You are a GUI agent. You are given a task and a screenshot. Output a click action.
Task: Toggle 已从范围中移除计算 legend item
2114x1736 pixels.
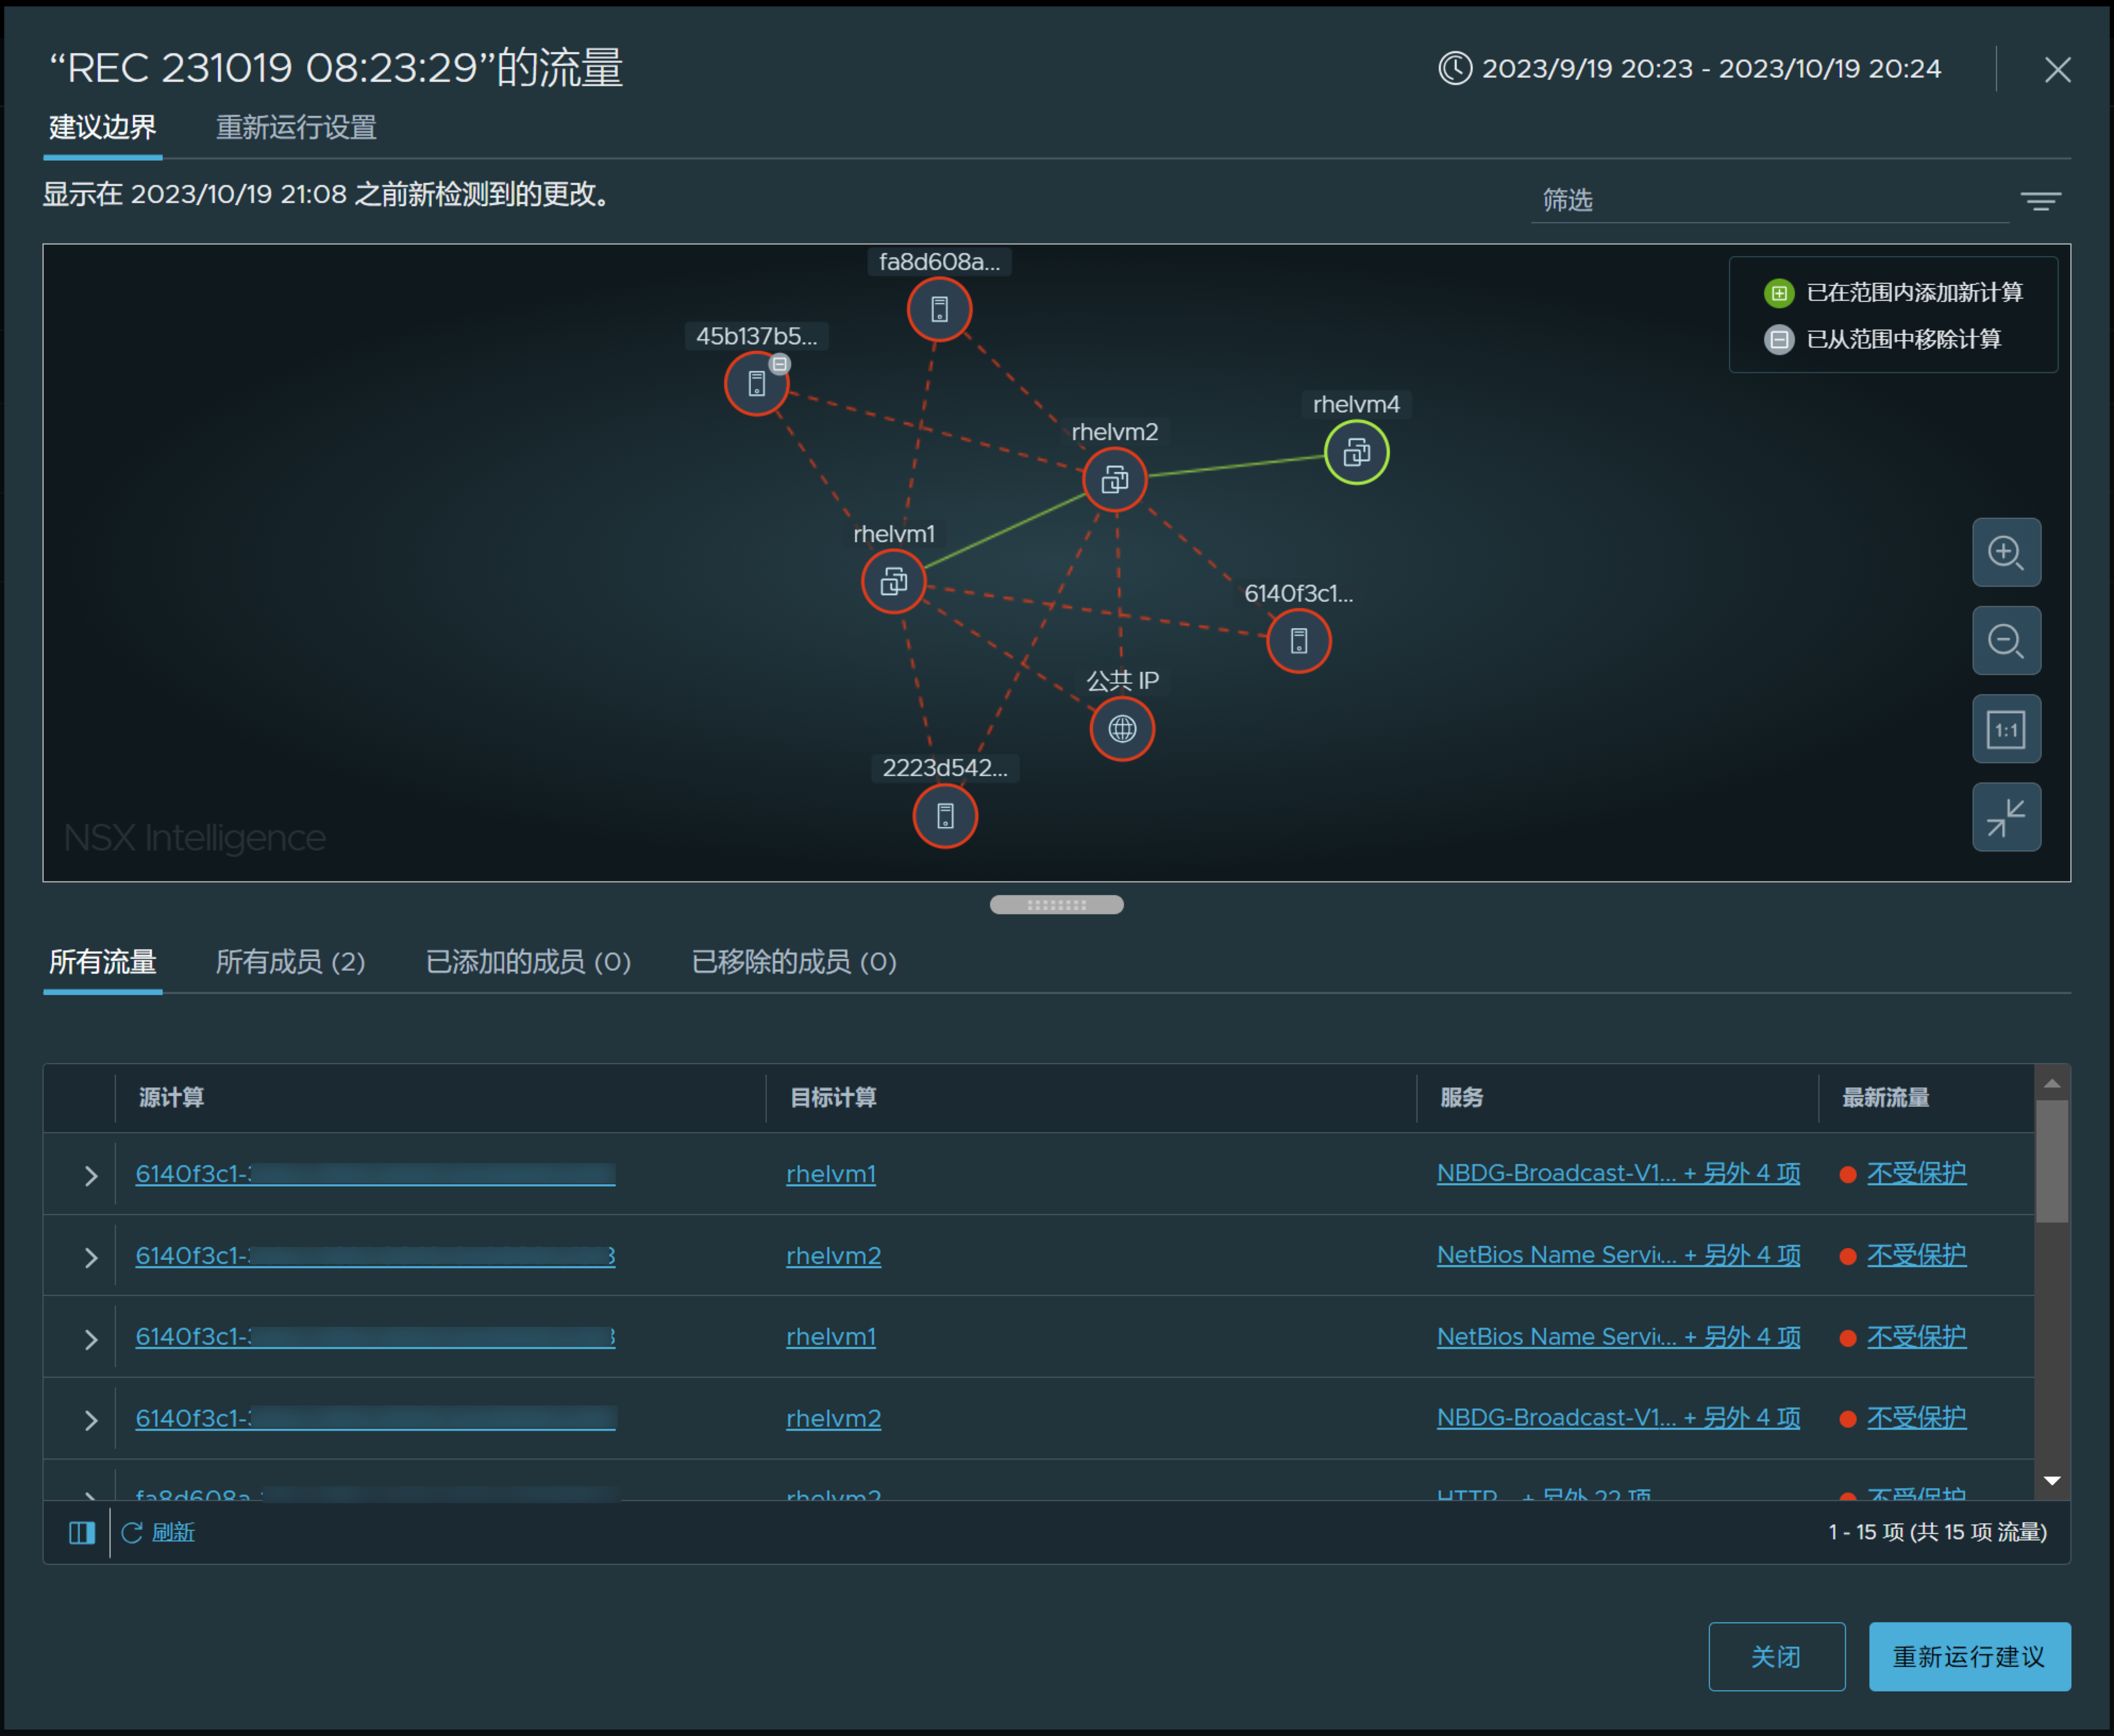point(1896,339)
